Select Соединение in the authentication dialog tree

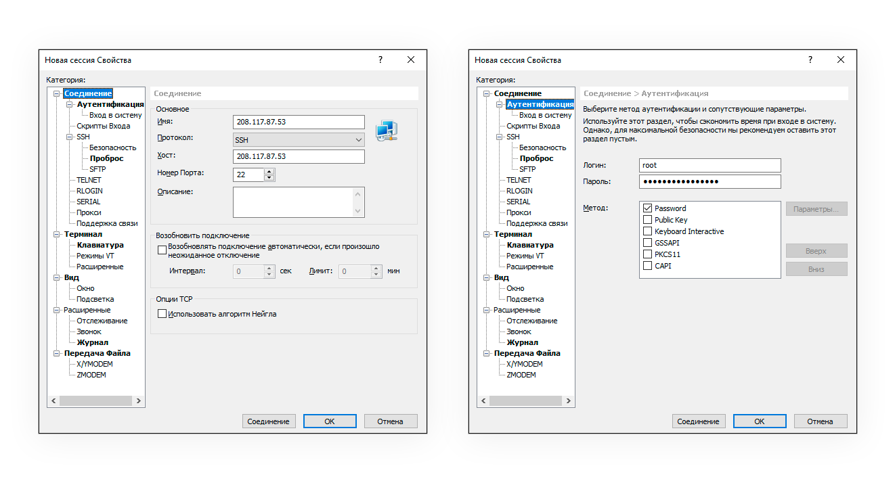[518, 94]
